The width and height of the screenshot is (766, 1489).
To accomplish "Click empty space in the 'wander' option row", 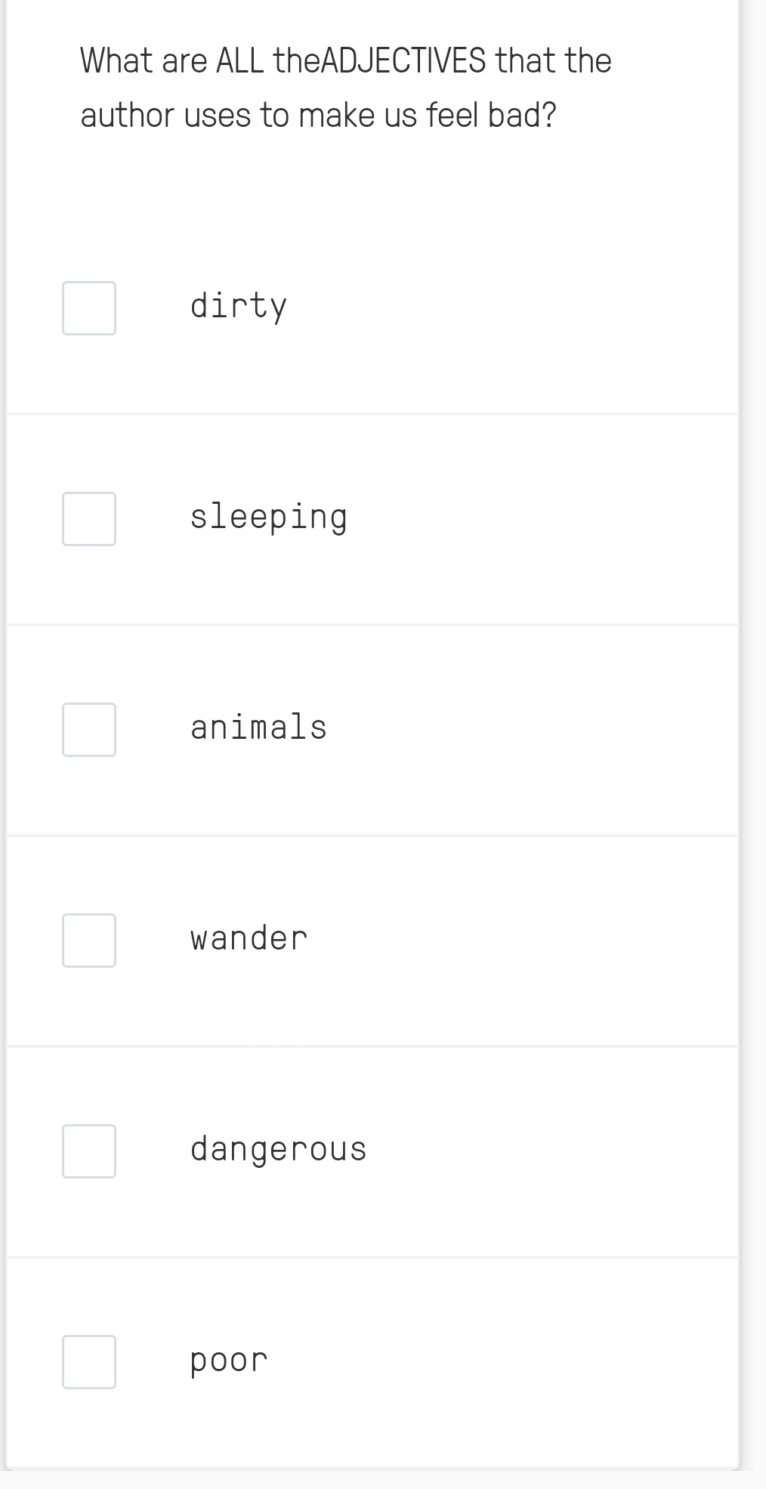I will [529, 941].
